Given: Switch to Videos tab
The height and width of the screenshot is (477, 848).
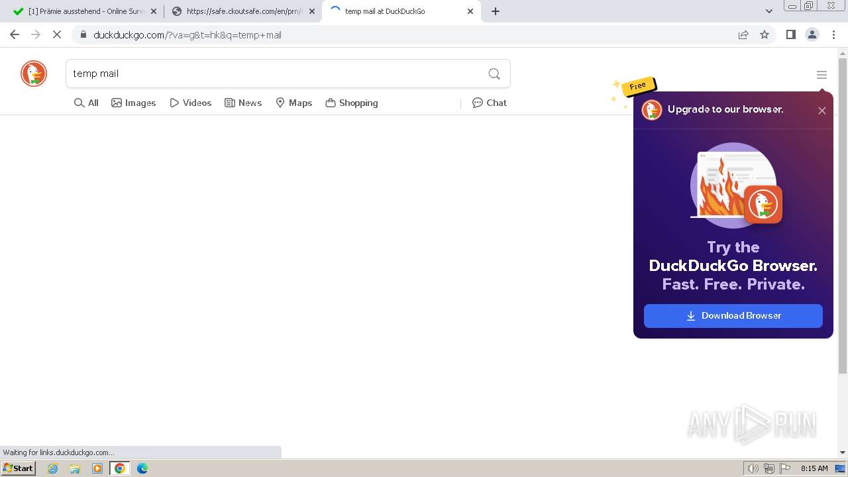Looking at the screenshot, I should 190,103.
